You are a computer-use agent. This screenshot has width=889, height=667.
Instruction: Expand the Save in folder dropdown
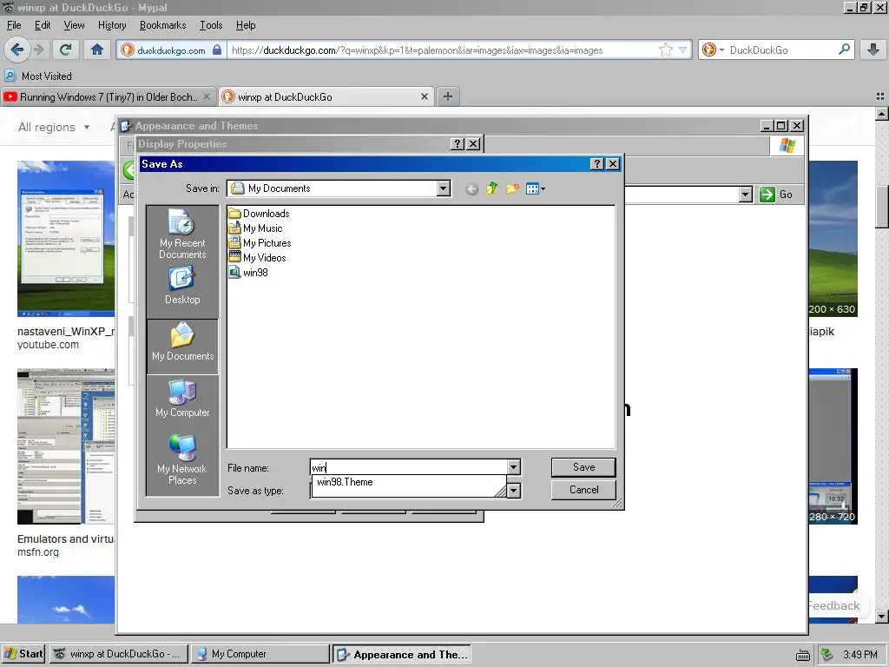coord(444,188)
